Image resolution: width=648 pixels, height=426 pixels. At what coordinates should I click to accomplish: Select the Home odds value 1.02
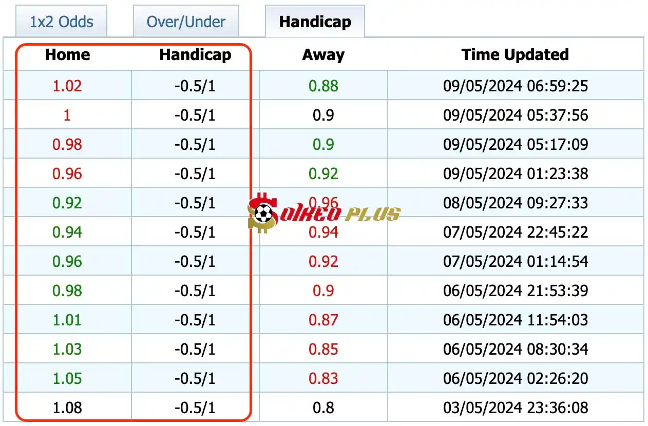[67, 86]
